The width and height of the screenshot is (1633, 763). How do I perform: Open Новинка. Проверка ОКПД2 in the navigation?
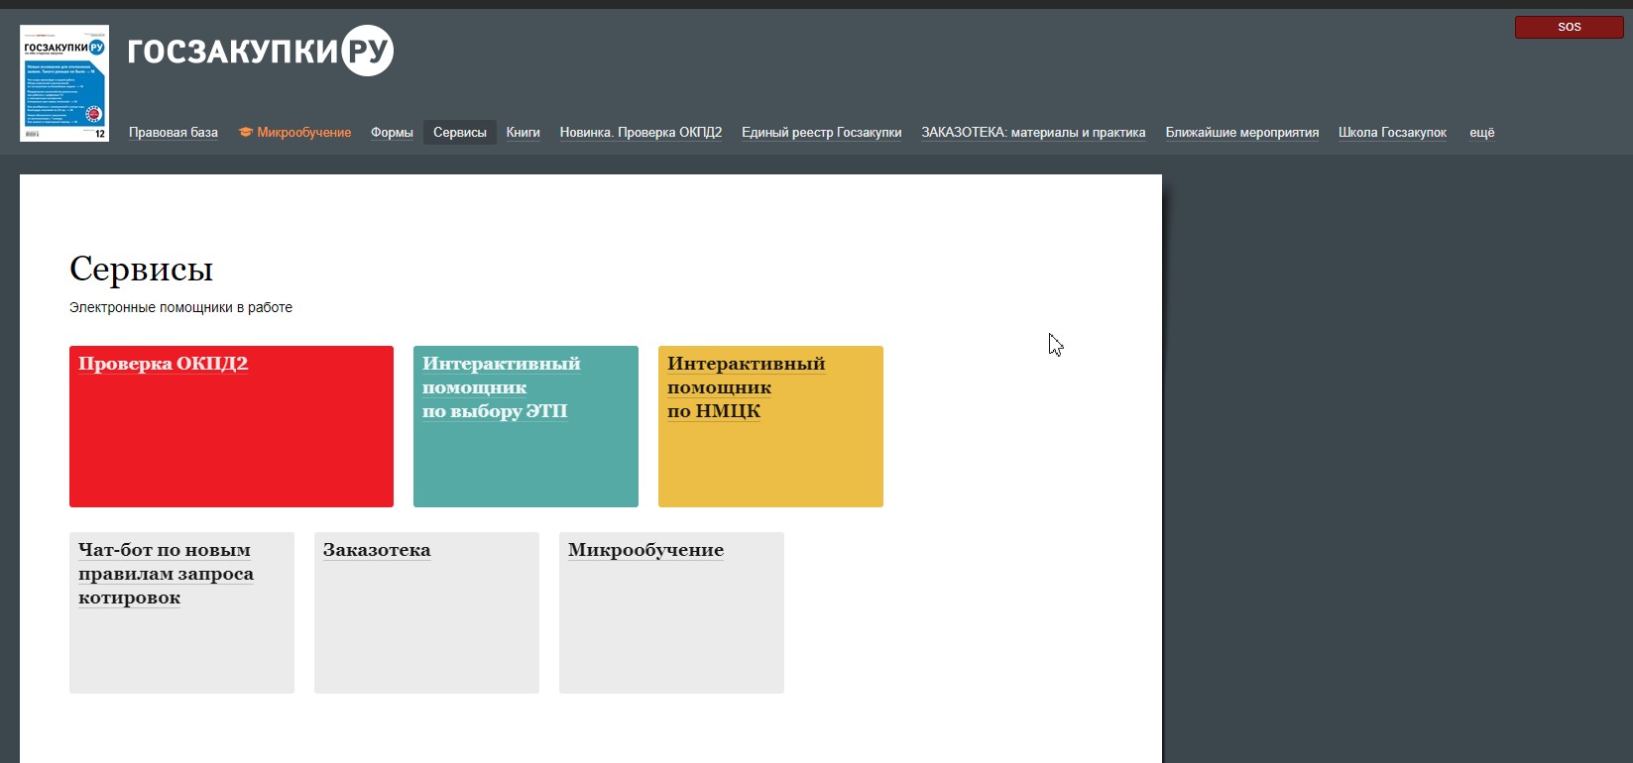(x=641, y=133)
